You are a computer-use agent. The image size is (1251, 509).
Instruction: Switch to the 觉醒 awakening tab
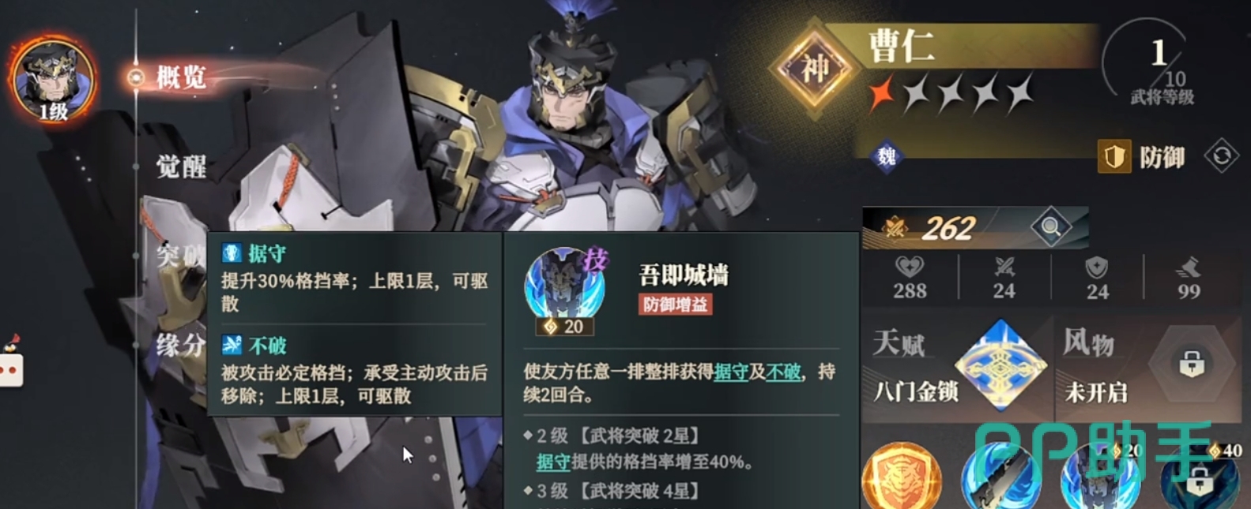pyautogui.click(x=181, y=167)
